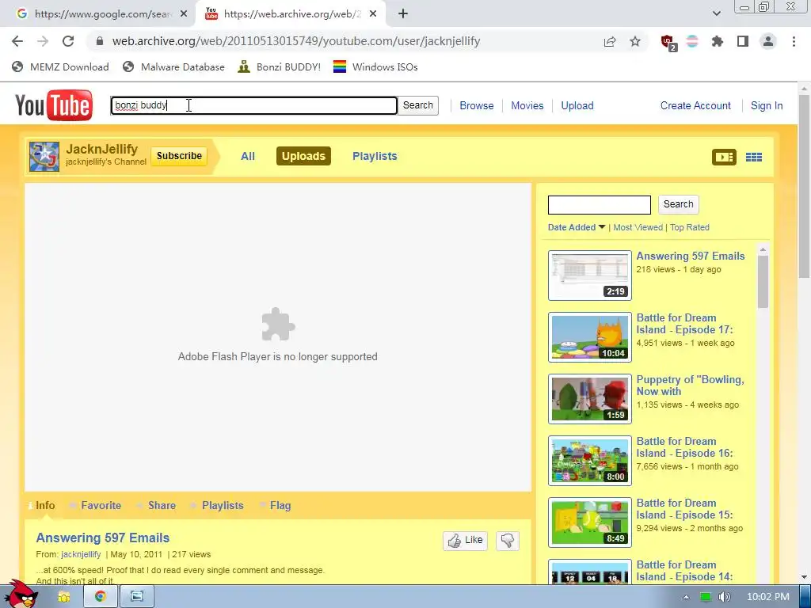Open the Bonzi BUDDY! bookmark
Image resolution: width=811 pixels, height=608 pixels.
pyautogui.click(x=279, y=66)
